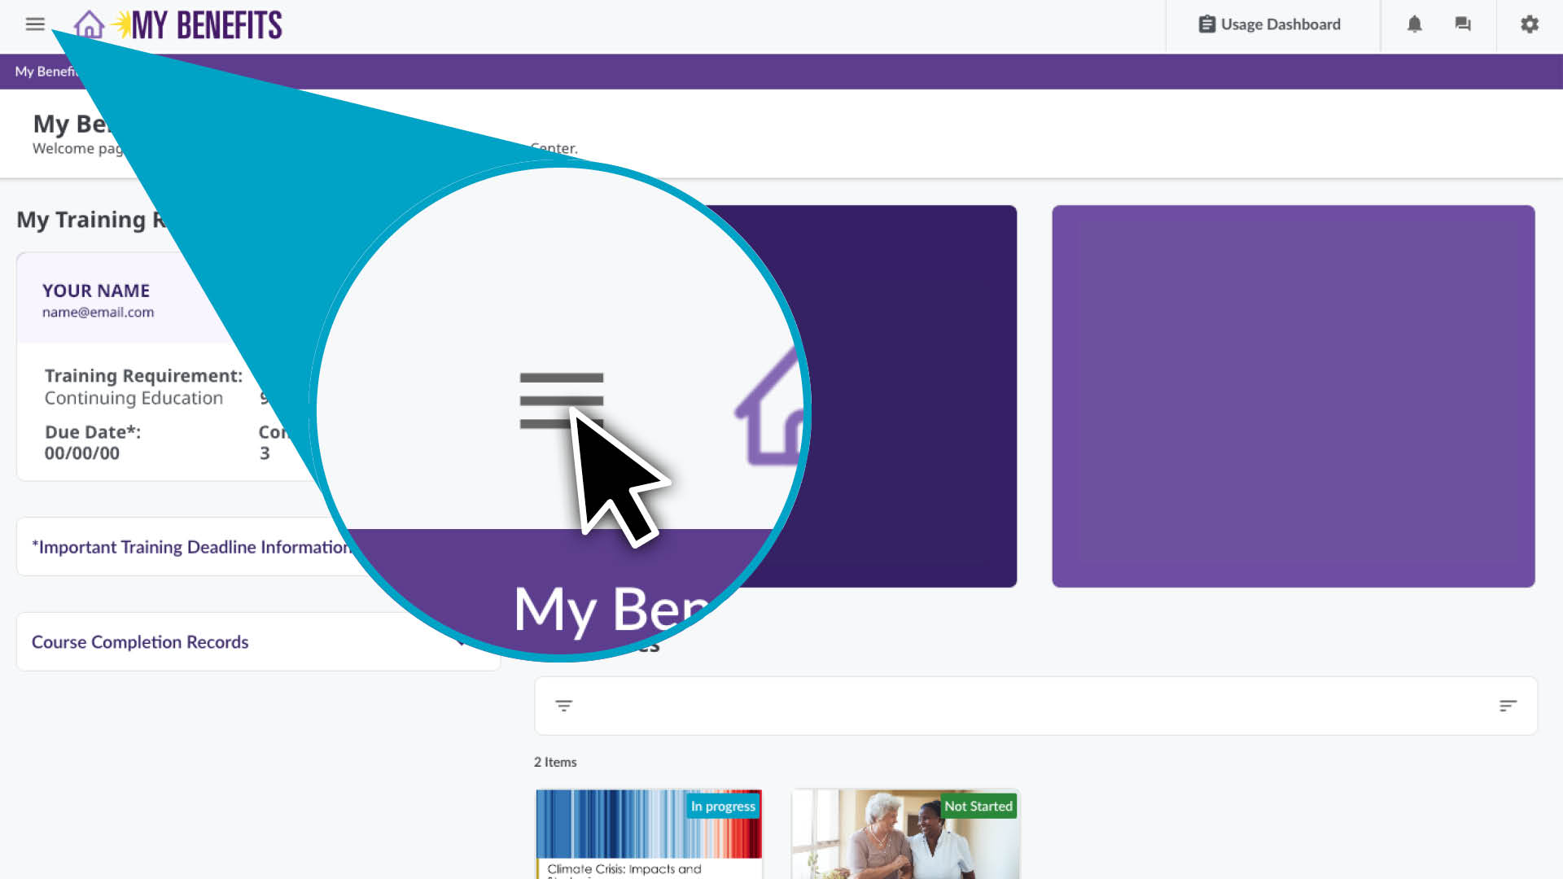Click the filter icon in the course search bar
Screen dimensions: 1563x879
click(565, 706)
